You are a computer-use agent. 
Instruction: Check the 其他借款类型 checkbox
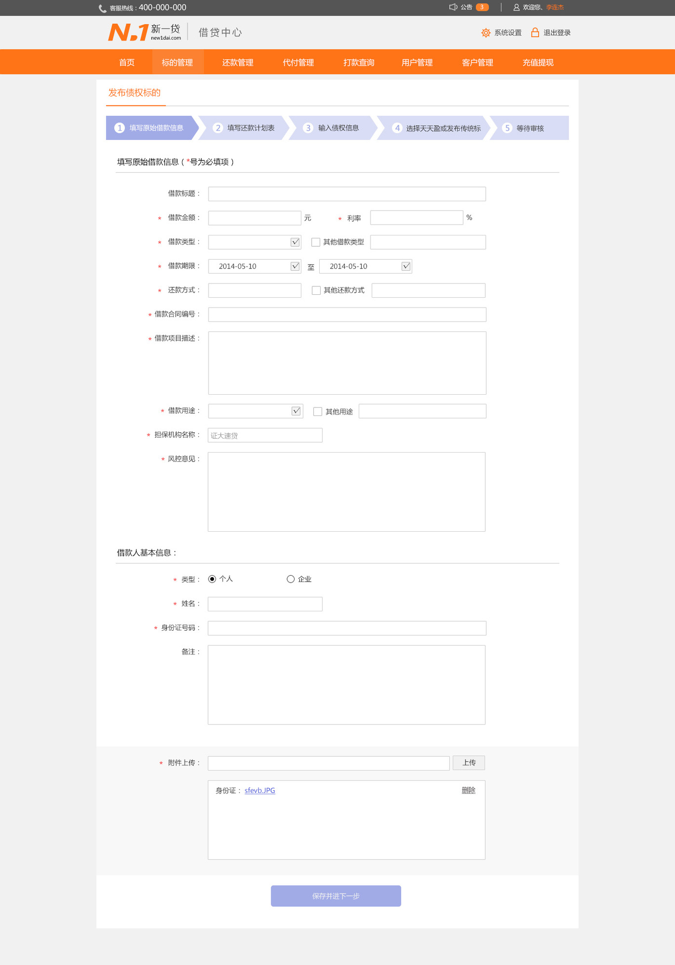pos(316,242)
